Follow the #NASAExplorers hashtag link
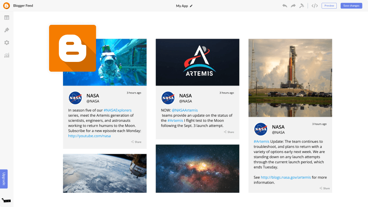 (118, 110)
